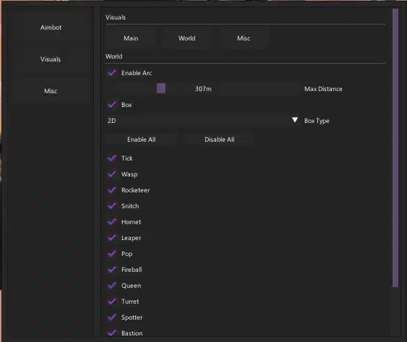Disable the Wasp checkbox
The image size is (407, 342).
(112, 174)
